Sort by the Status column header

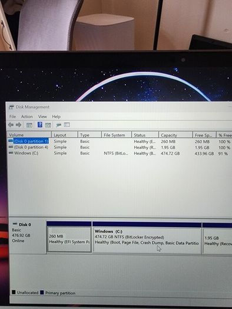point(145,135)
